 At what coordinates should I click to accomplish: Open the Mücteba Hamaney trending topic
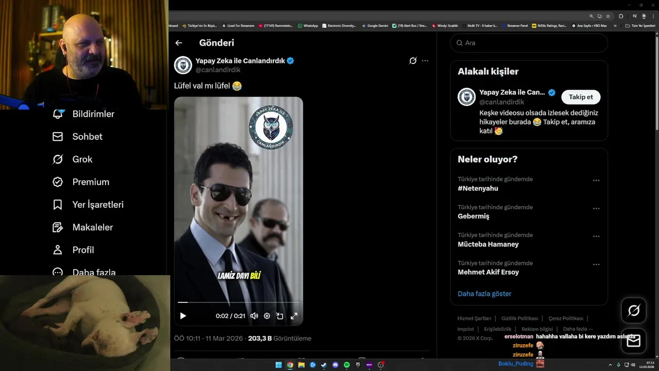pos(488,244)
